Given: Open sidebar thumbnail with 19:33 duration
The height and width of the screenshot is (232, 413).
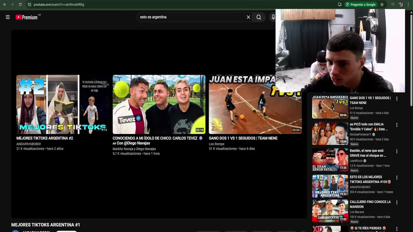Looking at the screenshot, I should click(330, 186).
